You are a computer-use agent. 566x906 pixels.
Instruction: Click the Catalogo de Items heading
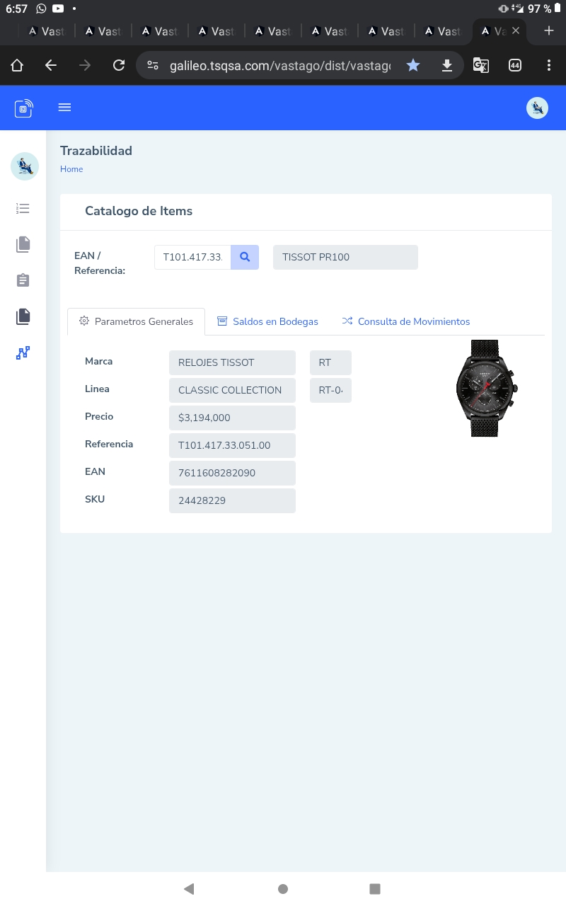139,211
